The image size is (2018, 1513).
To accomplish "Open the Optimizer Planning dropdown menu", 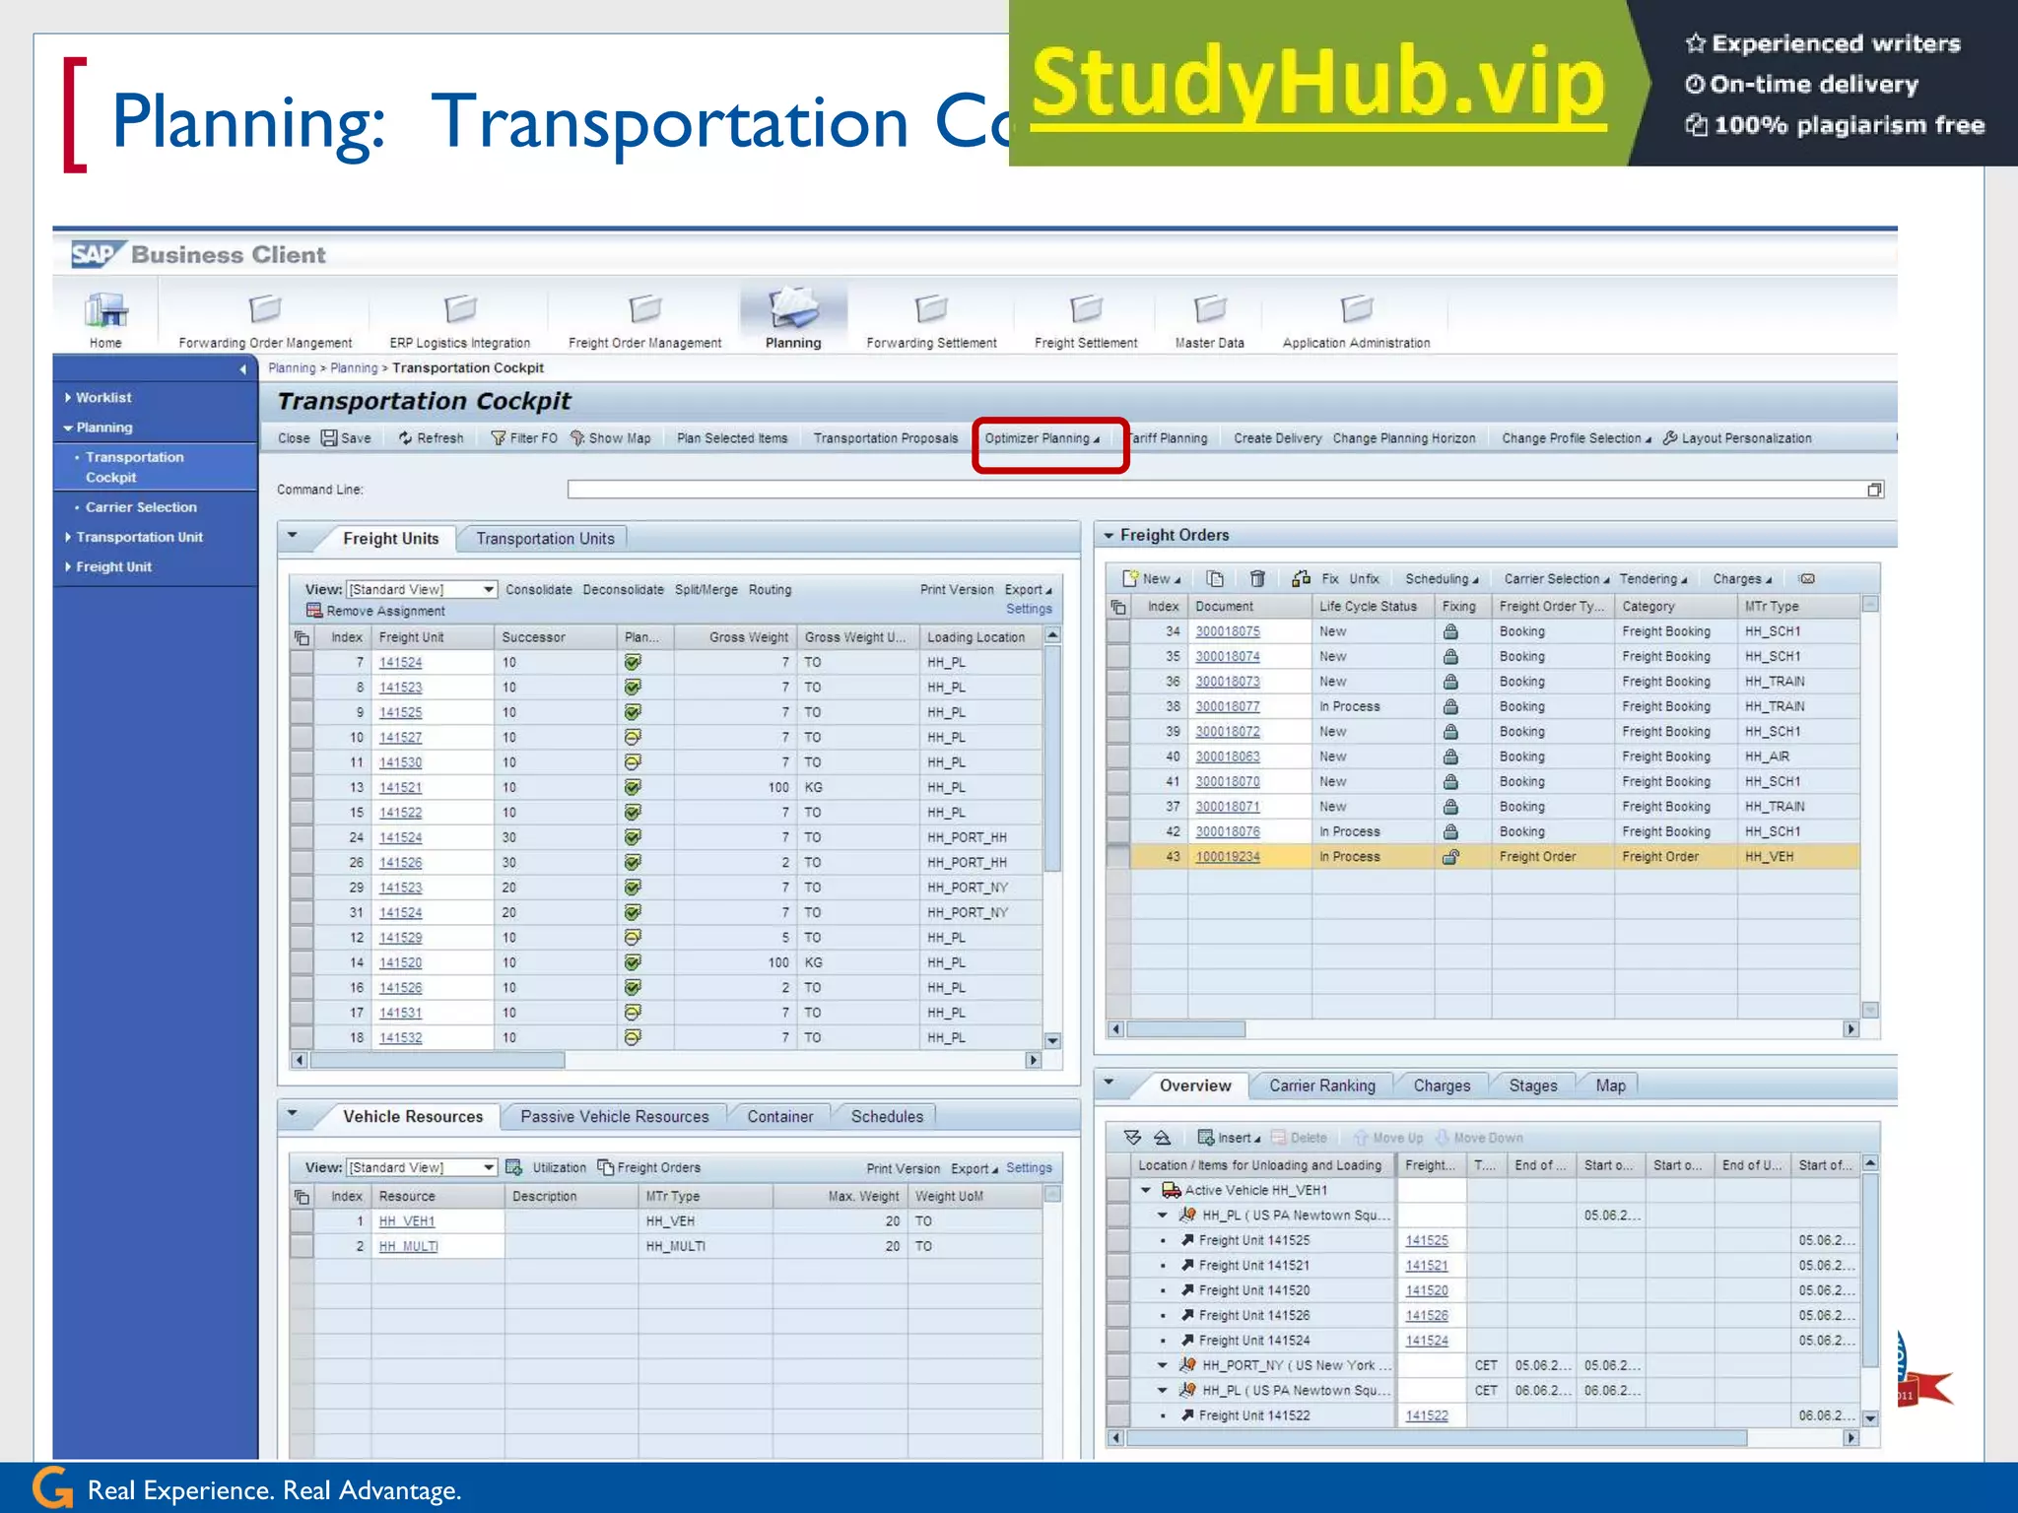I will pyautogui.click(x=1042, y=438).
